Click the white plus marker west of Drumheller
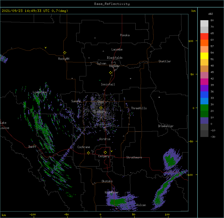224x218 pixels. pos(159,97)
